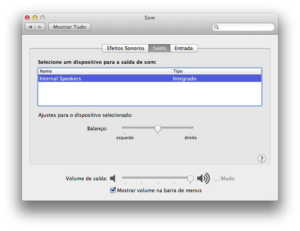Click the search magnifier icon
The width and height of the screenshot is (300, 231).
point(217,27)
